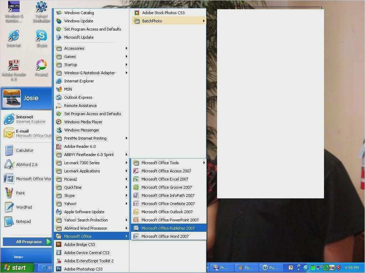Image resolution: width=365 pixels, height=273 pixels.
Task: Open Adobe Photoshop CS3 from programs list
Action: 83,269
